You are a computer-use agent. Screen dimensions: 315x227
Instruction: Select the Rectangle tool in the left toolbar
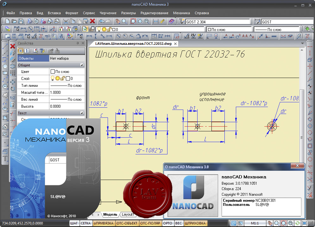pos(5,73)
